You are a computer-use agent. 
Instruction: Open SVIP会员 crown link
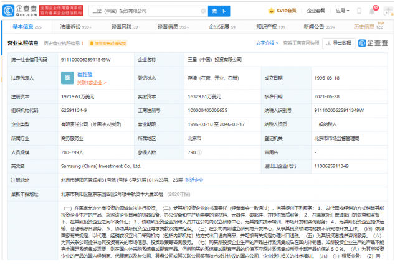[282, 11]
